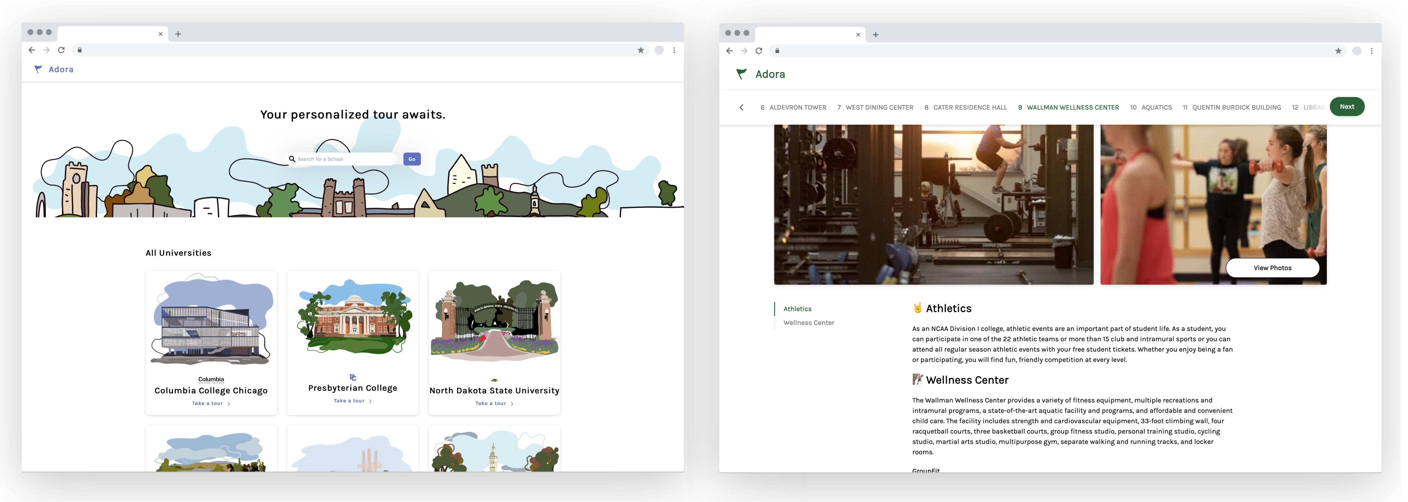This screenshot has width=1408, height=502.
Task: Click the back arrow in right browser window
Action: point(729,51)
